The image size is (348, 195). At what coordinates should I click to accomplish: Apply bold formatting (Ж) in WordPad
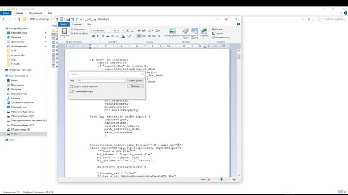coord(93,36)
